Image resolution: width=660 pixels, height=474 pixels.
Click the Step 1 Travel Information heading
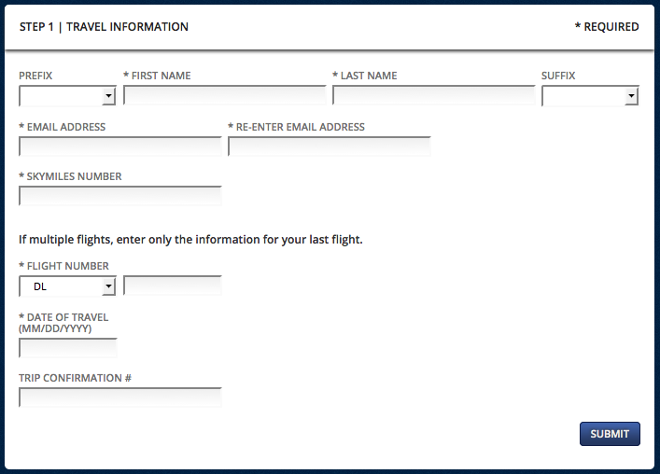pyautogui.click(x=104, y=27)
